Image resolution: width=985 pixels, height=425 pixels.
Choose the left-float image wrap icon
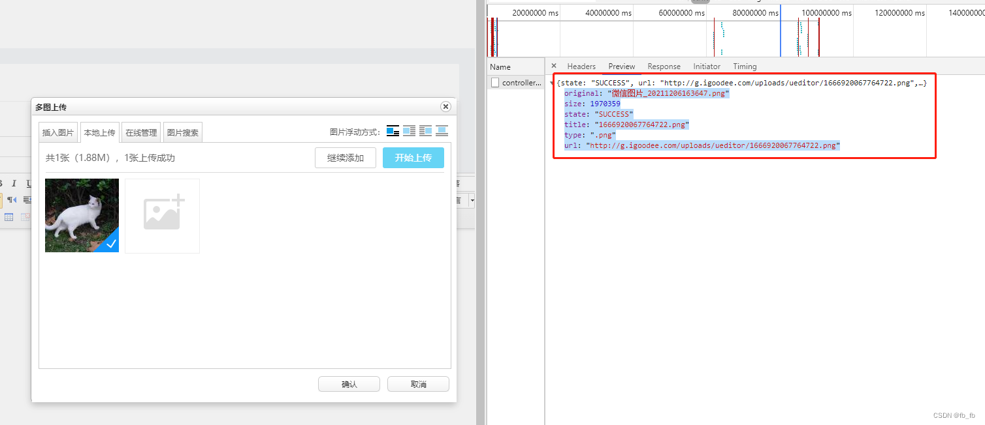[409, 130]
